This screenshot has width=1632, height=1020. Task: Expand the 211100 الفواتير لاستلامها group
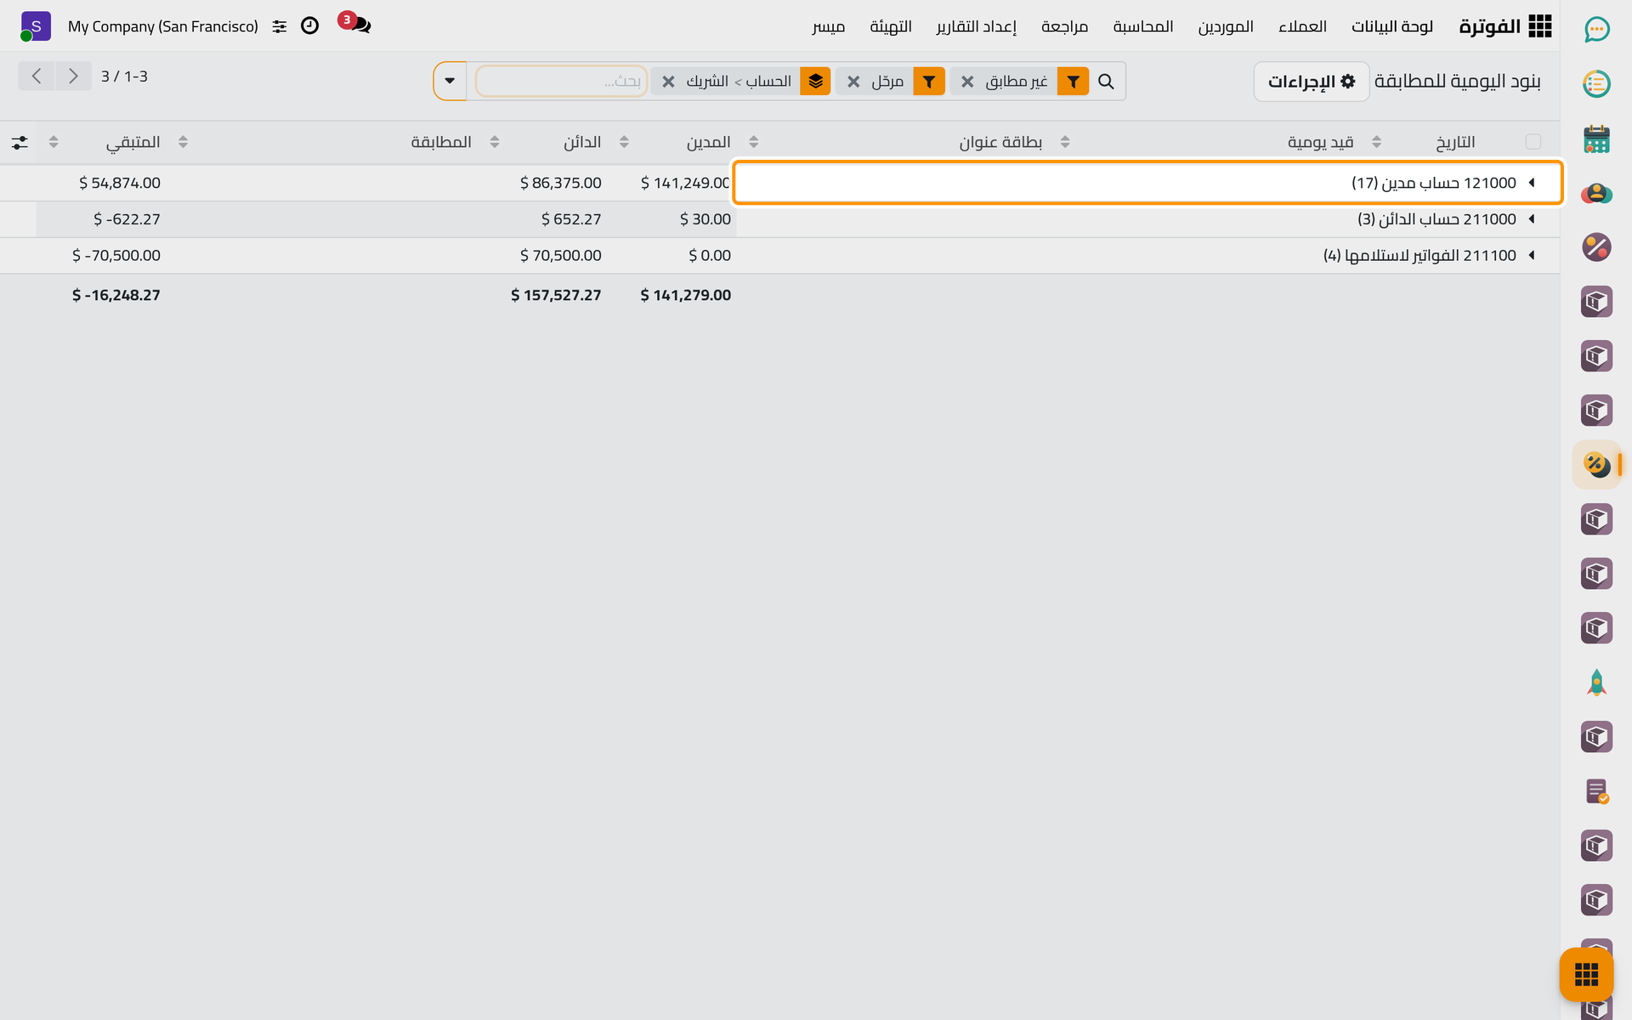[1147, 256]
